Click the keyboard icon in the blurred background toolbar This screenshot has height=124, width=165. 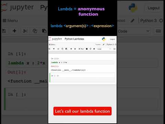[158, 31]
